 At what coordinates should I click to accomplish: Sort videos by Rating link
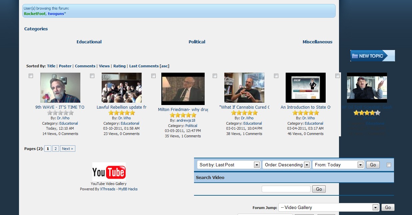click(x=119, y=66)
